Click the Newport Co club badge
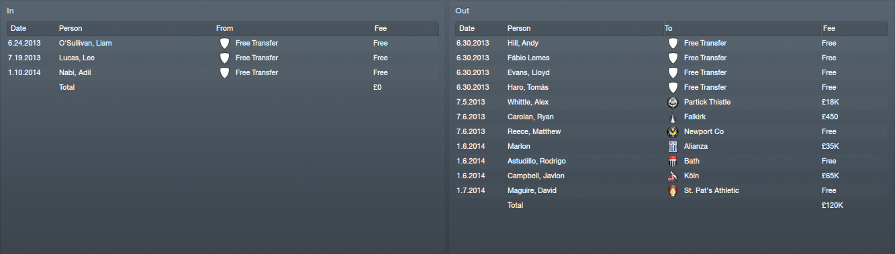This screenshot has height=254, width=895. 672,131
